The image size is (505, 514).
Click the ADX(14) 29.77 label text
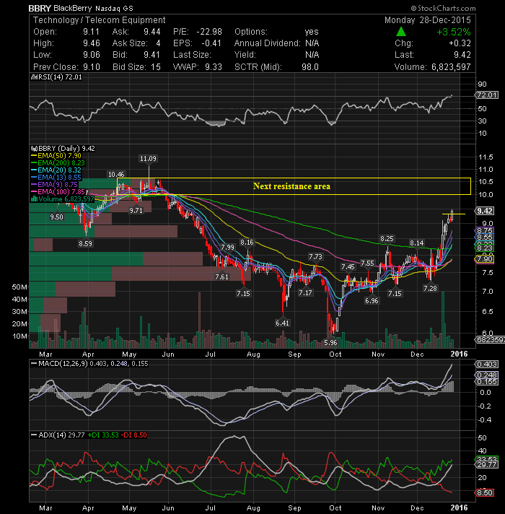coord(61,435)
